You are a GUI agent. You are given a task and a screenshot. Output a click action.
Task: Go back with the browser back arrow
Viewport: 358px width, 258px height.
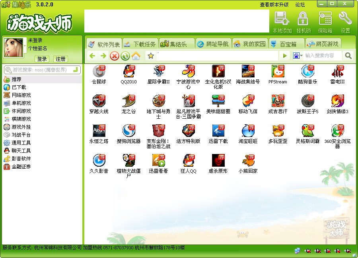(92, 56)
